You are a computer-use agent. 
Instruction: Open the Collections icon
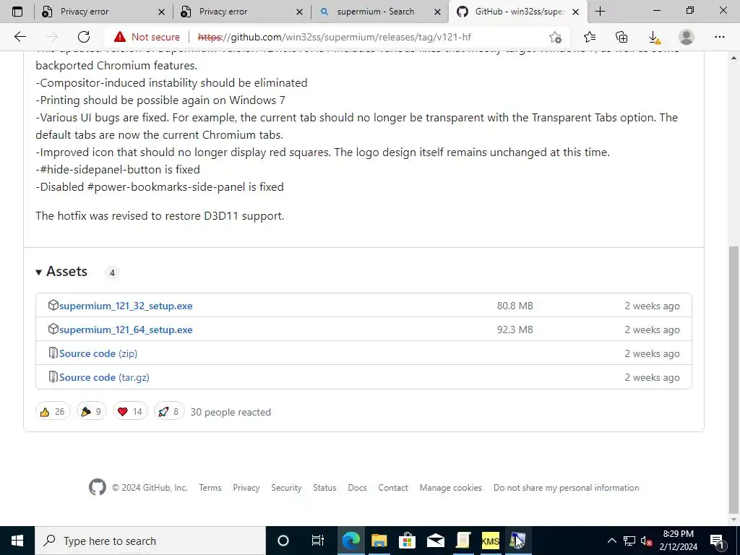click(x=621, y=37)
